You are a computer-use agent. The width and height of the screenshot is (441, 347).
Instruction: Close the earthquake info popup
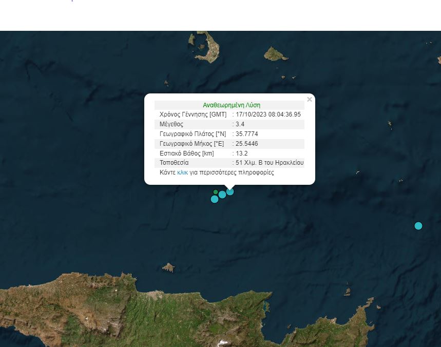[x=309, y=100]
